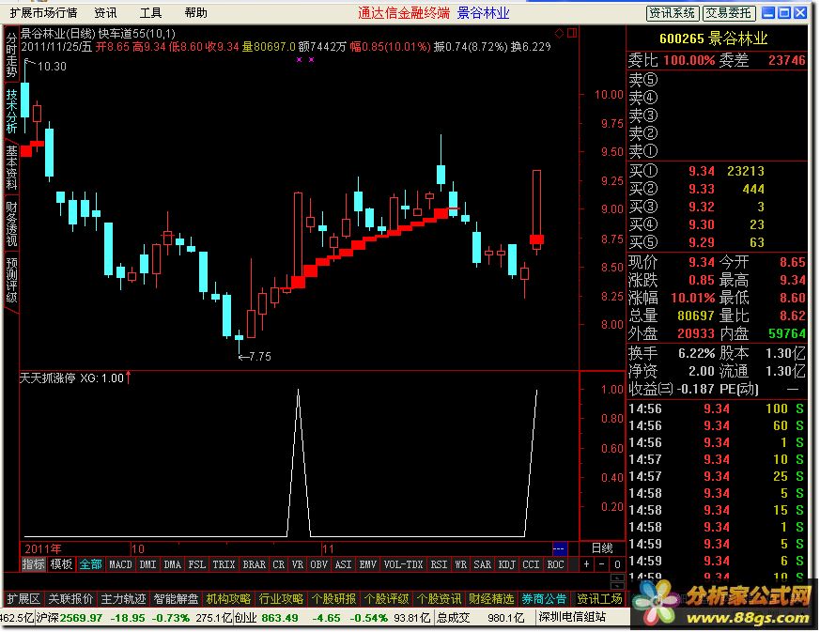Select the BRAR indicator
Image resolution: width=820 pixels, height=632 pixels.
(x=255, y=564)
